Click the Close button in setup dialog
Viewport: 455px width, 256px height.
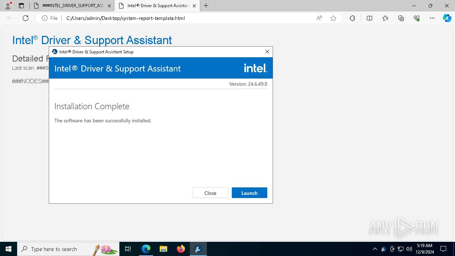(210, 193)
